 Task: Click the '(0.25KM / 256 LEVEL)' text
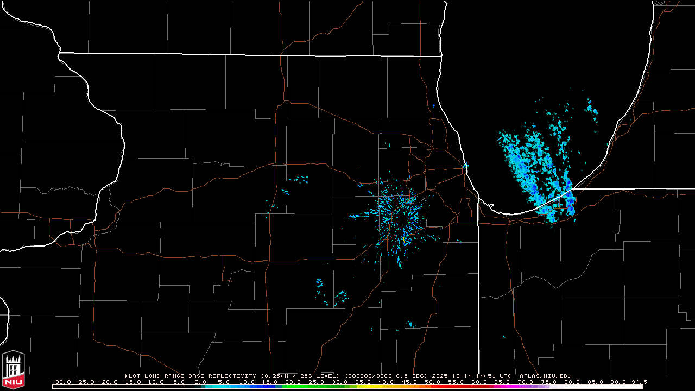pyautogui.click(x=300, y=376)
